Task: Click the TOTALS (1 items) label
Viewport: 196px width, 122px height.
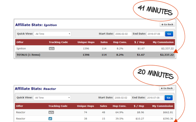Action: pos(28,55)
